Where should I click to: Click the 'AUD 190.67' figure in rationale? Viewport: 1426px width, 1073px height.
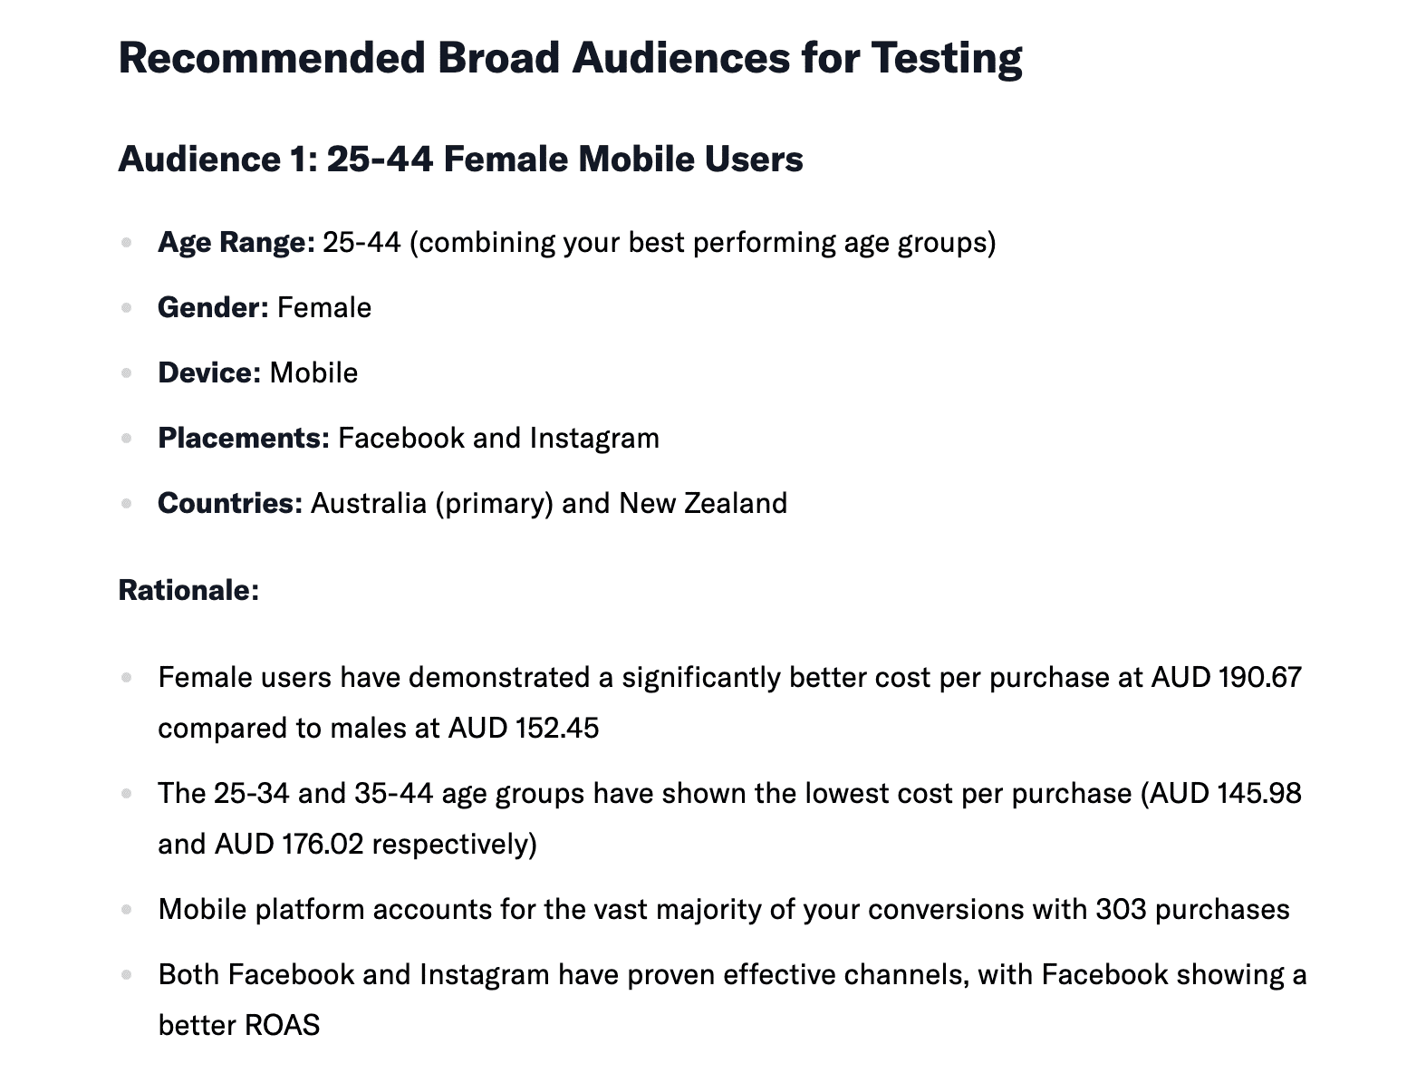tap(1226, 678)
